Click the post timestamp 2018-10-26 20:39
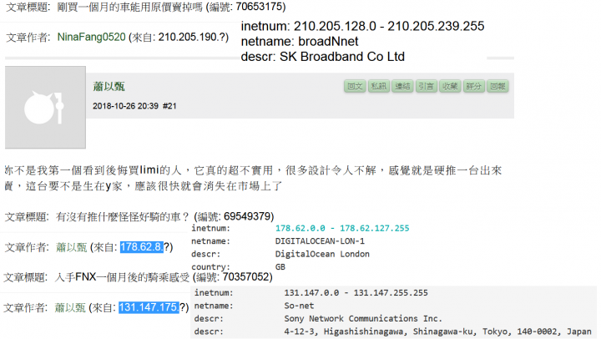601x339 pixels. [x=124, y=106]
